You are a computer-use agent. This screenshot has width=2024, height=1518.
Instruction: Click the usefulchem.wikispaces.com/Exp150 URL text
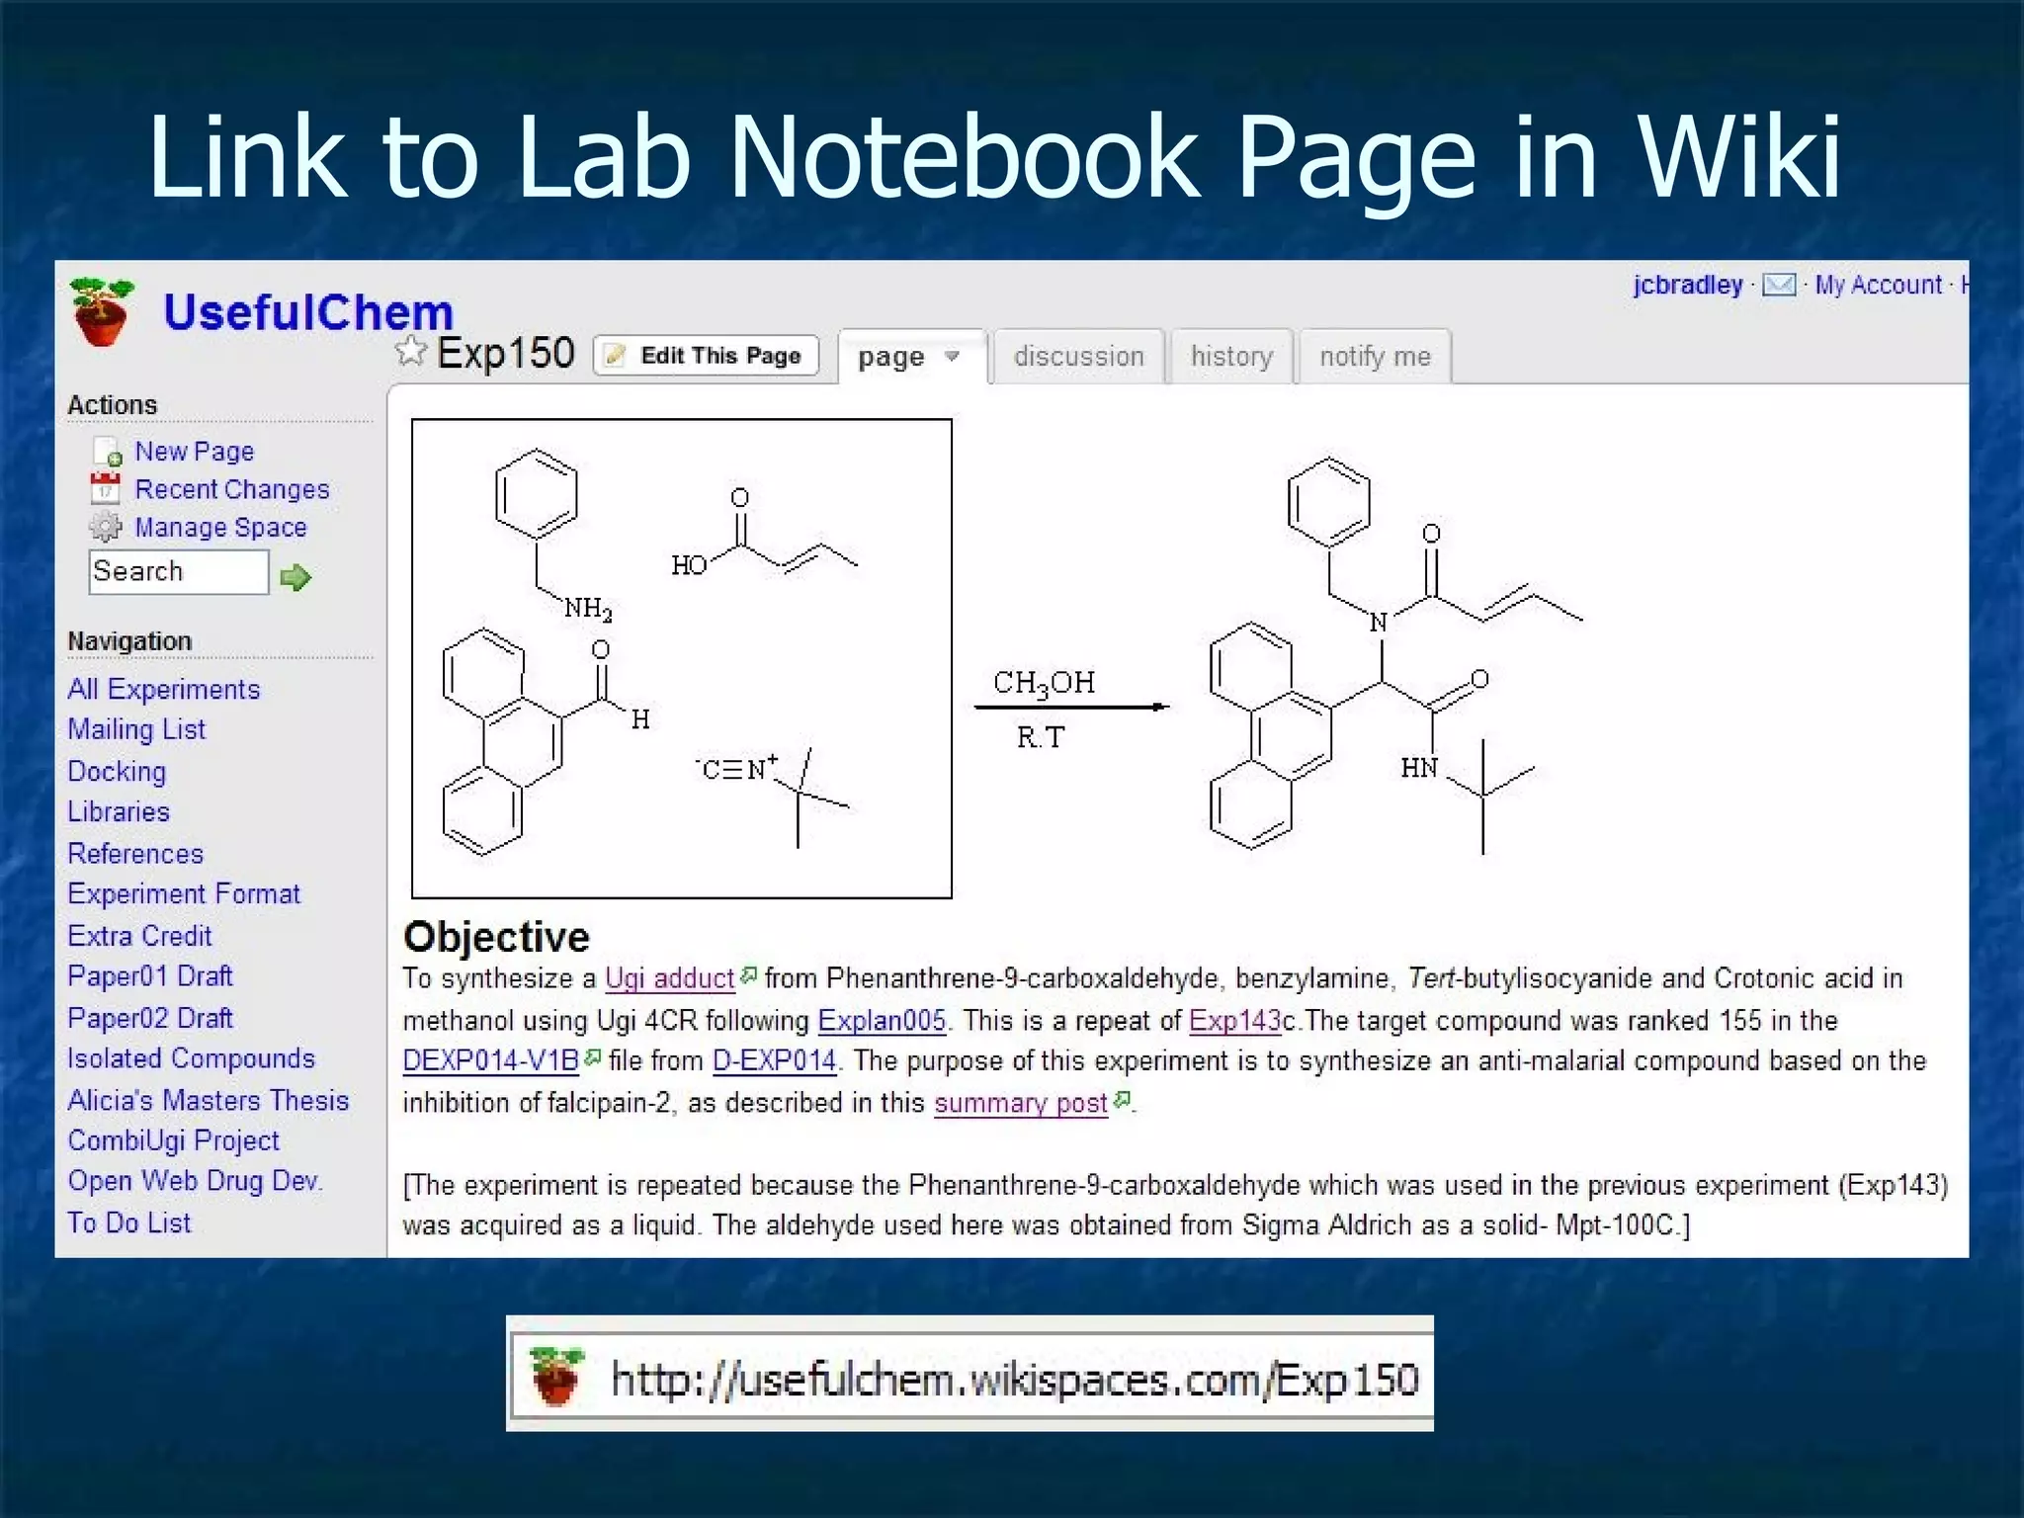tap(1015, 1379)
